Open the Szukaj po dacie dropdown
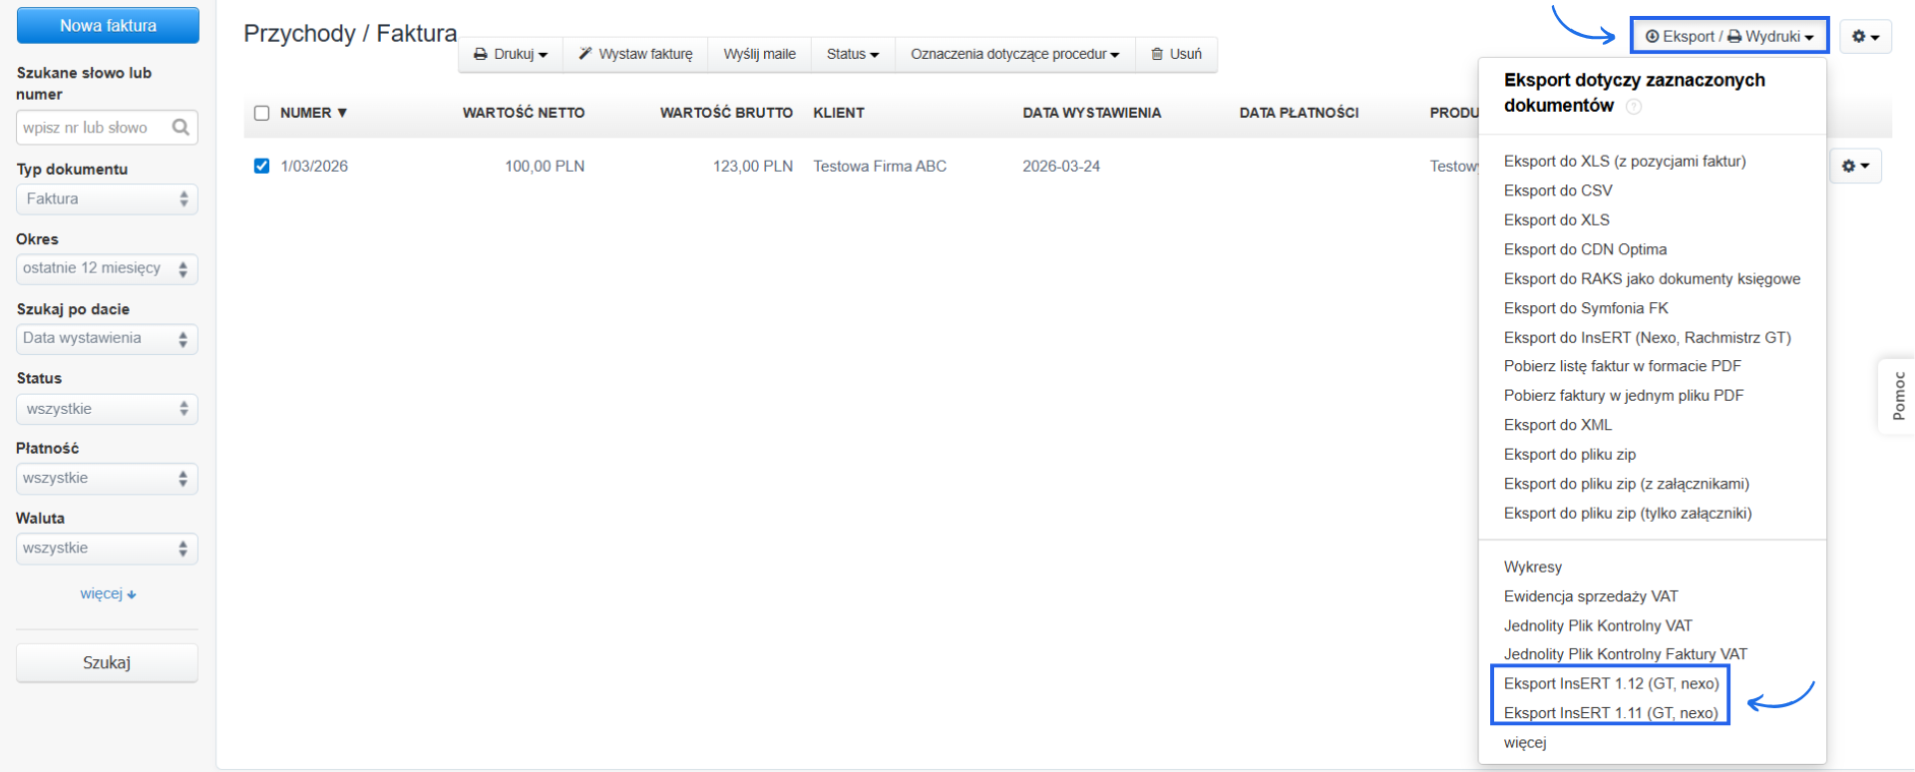The width and height of the screenshot is (1915, 772). click(x=107, y=339)
